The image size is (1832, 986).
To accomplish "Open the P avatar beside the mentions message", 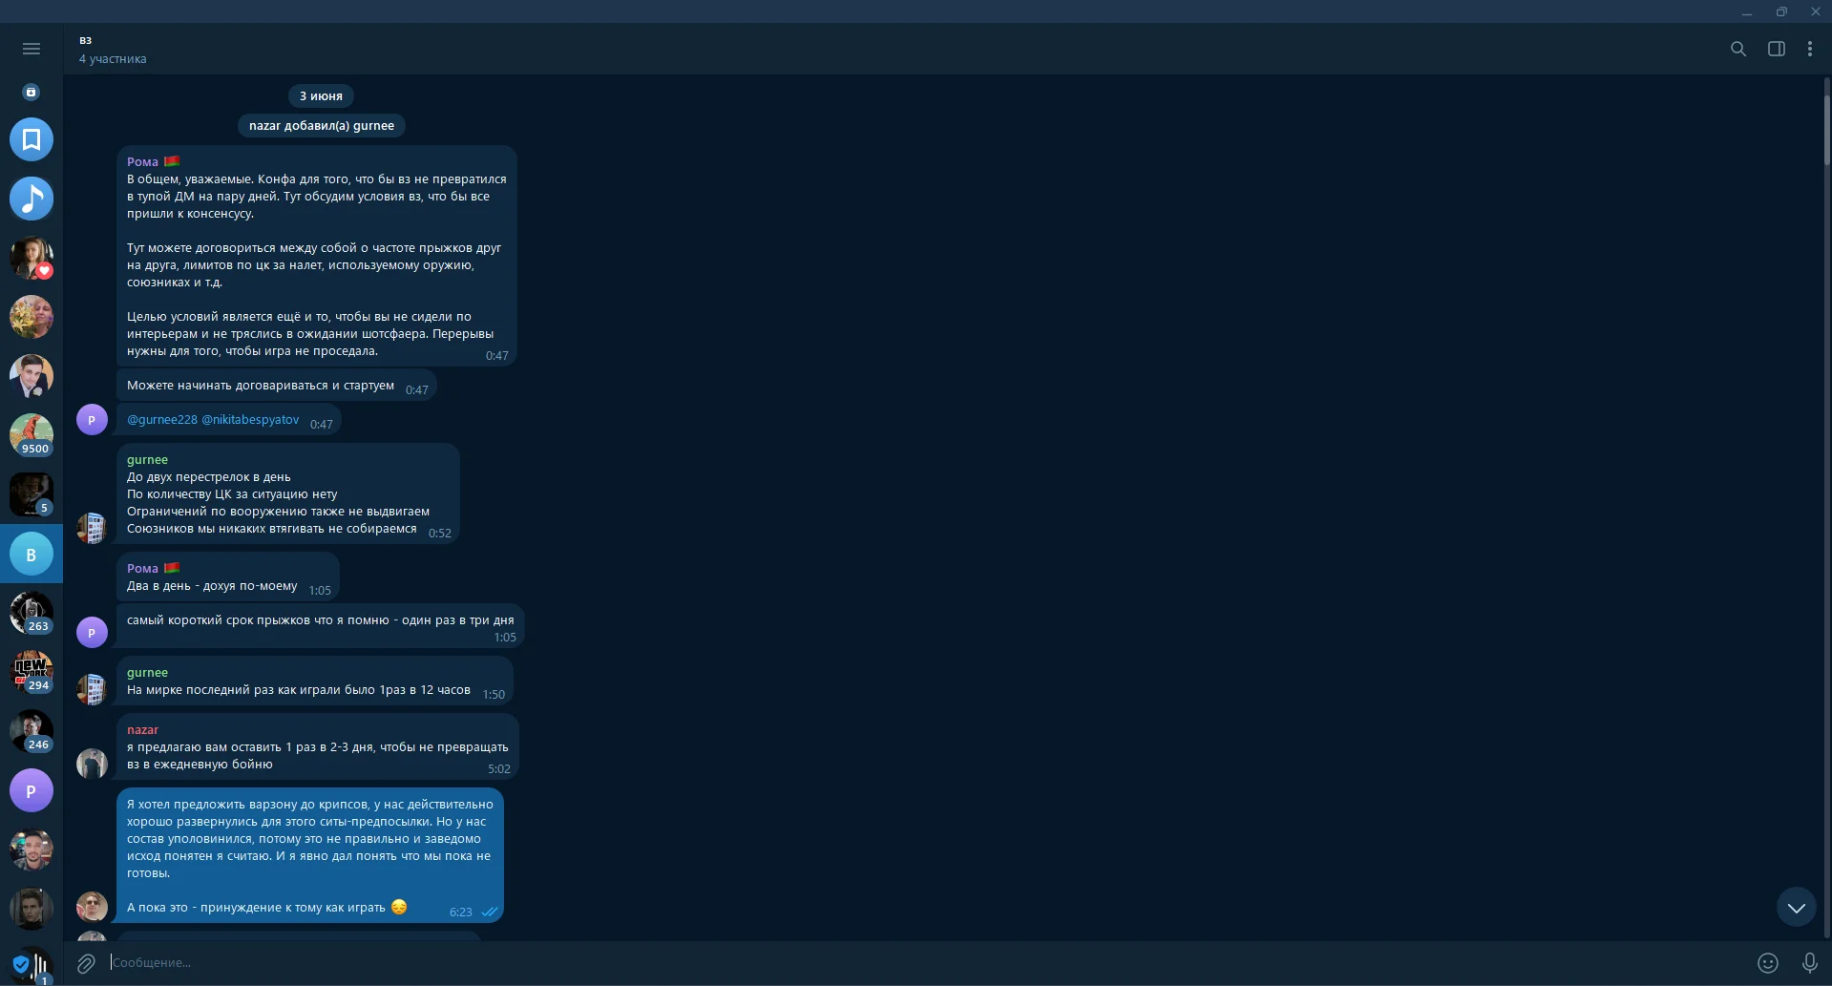I will coord(92,419).
